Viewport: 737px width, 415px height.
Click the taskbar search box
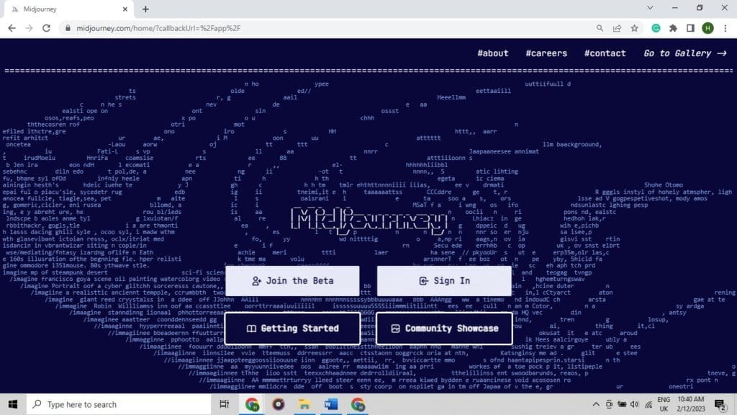(119, 404)
